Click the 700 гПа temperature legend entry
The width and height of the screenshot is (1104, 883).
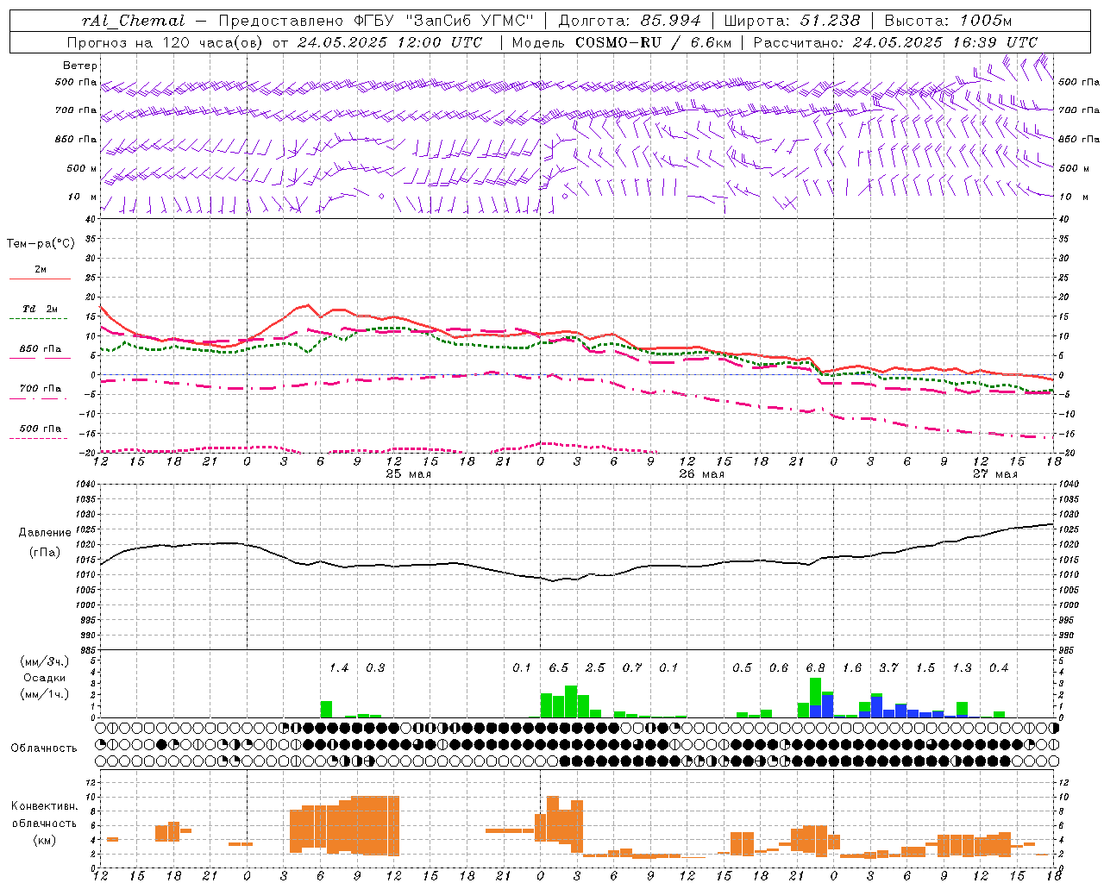pyautogui.click(x=40, y=388)
